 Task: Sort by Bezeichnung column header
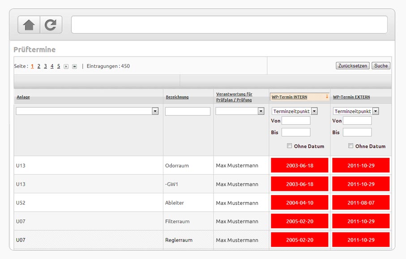(x=177, y=97)
